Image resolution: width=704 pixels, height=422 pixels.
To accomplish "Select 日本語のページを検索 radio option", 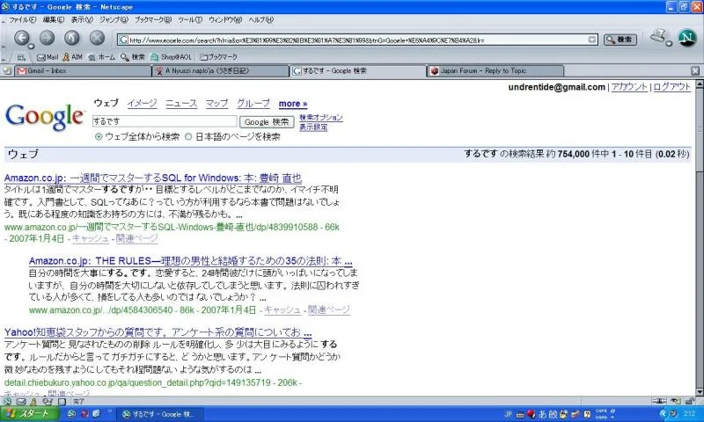I will tap(188, 137).
